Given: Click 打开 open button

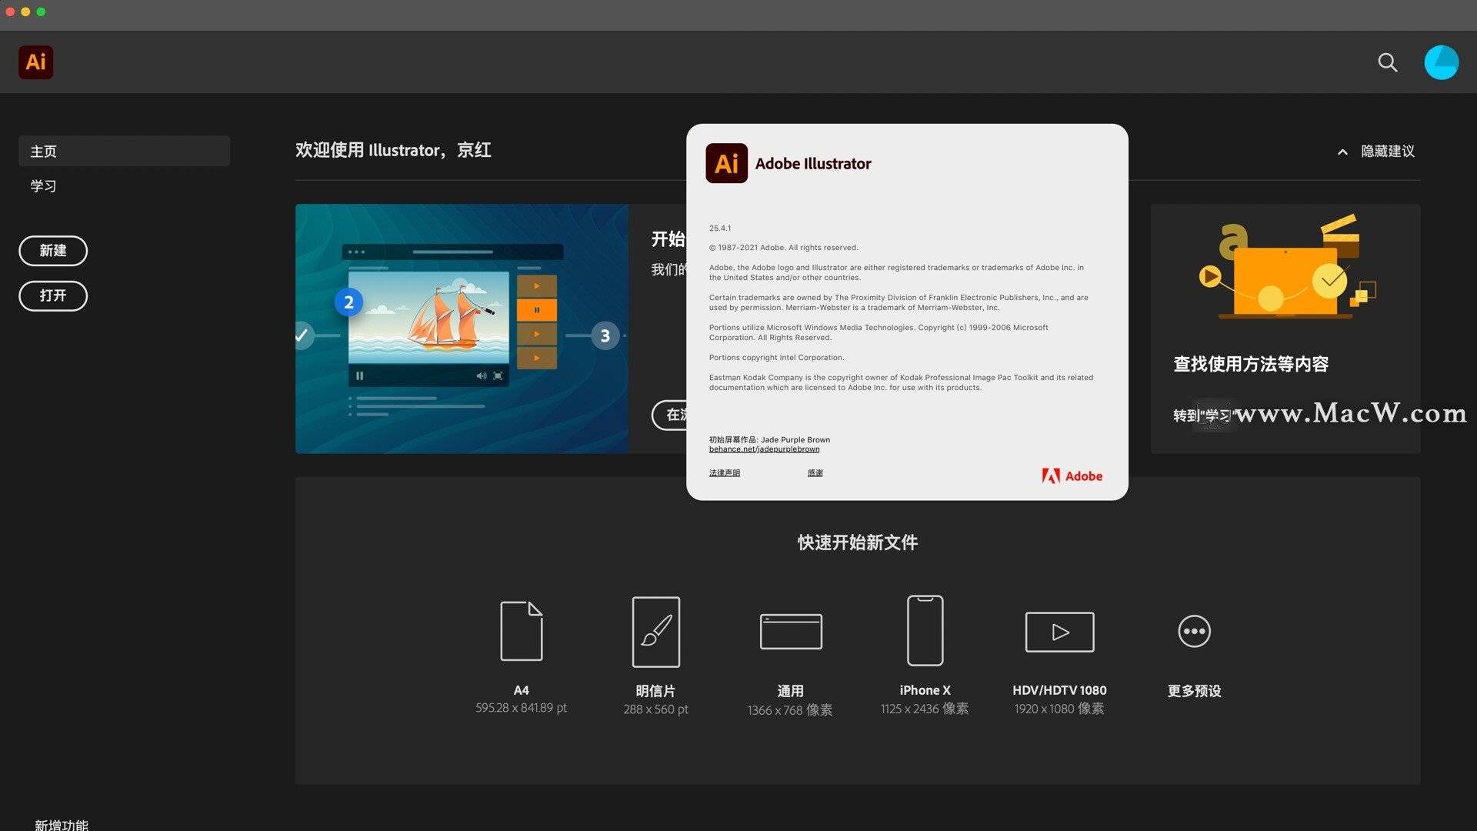Looking at the screenshot, I should click(53, 295).
